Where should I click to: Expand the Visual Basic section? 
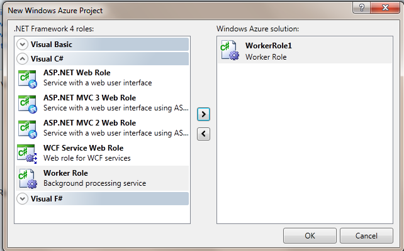[23, 45]
